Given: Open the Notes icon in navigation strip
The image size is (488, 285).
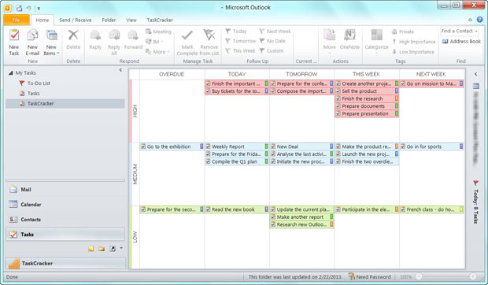Looking at the screenshot, I should [x=91, y=249].
